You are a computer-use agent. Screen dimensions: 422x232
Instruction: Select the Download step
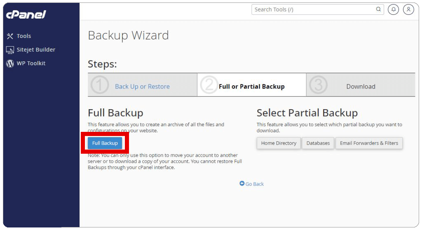click(x=361, y=87)
